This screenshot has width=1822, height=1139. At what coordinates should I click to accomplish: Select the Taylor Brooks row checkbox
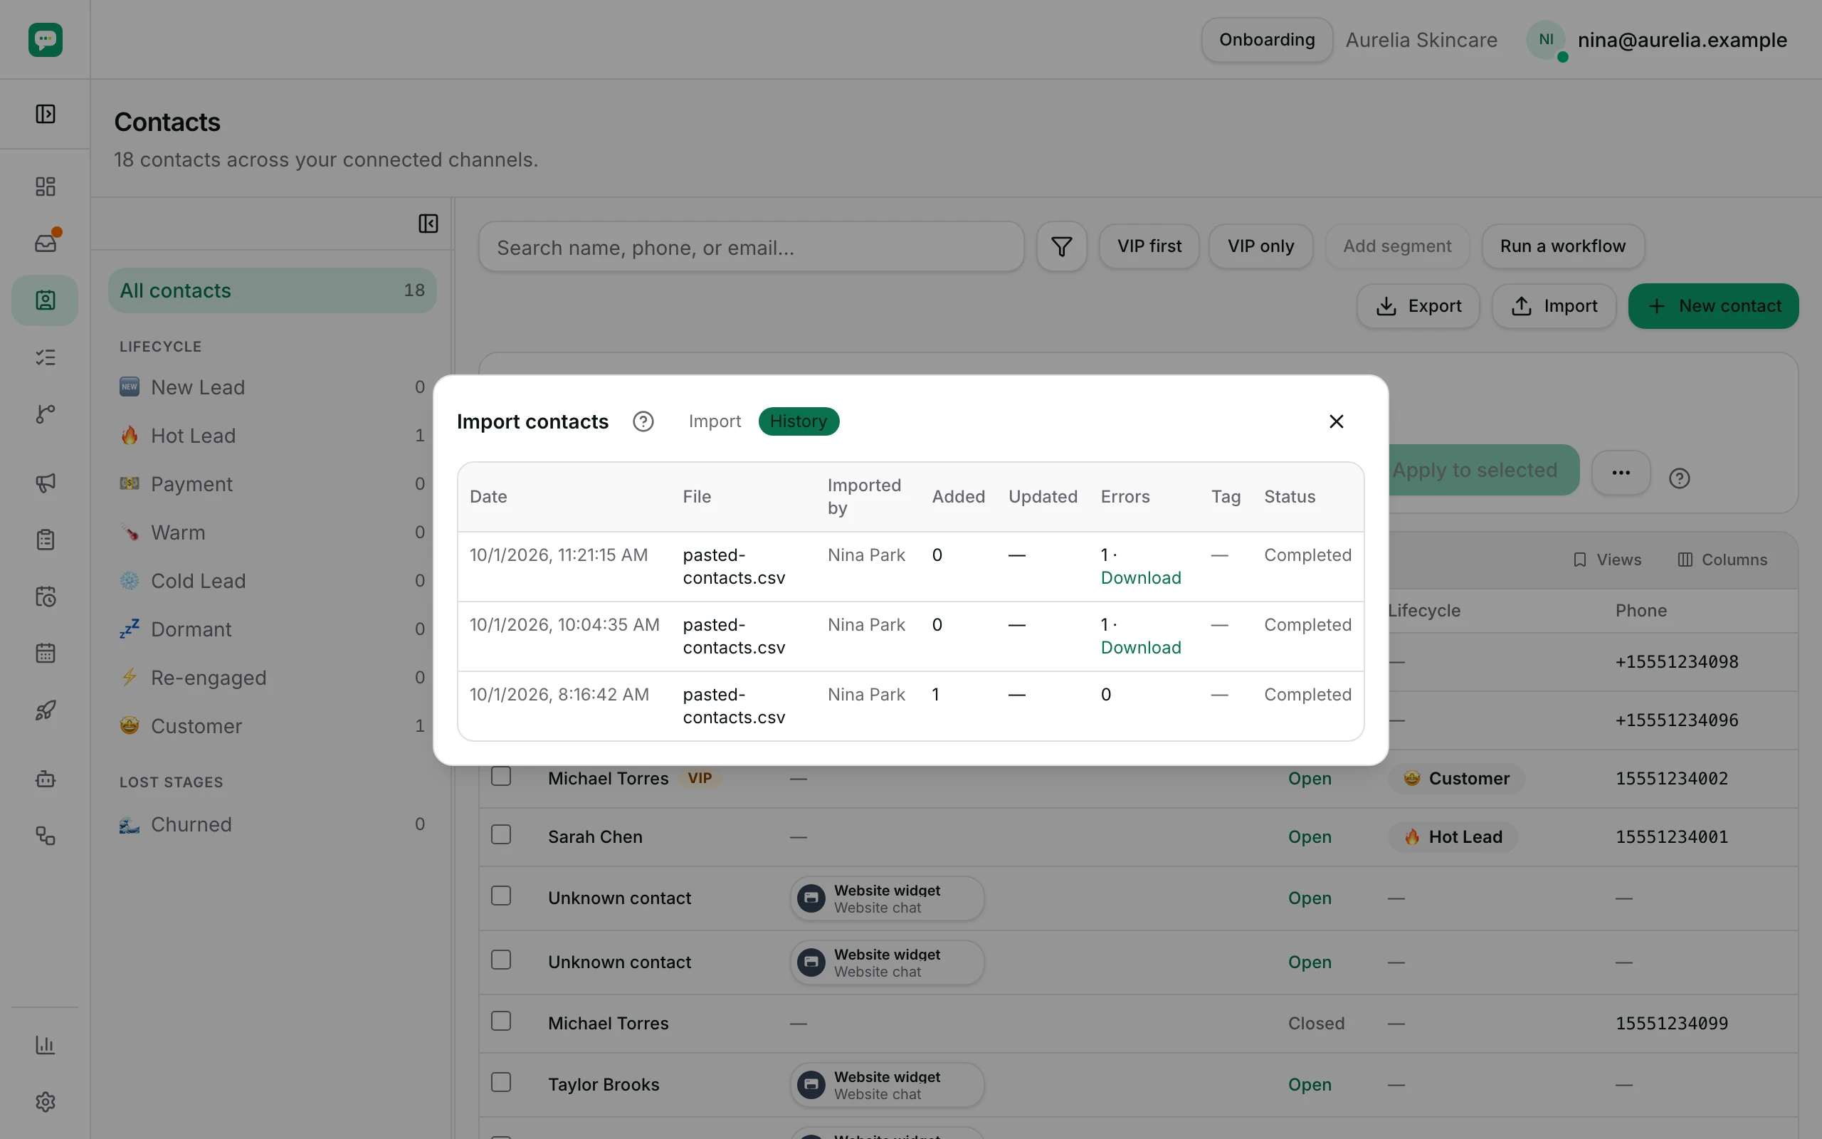500,1083
